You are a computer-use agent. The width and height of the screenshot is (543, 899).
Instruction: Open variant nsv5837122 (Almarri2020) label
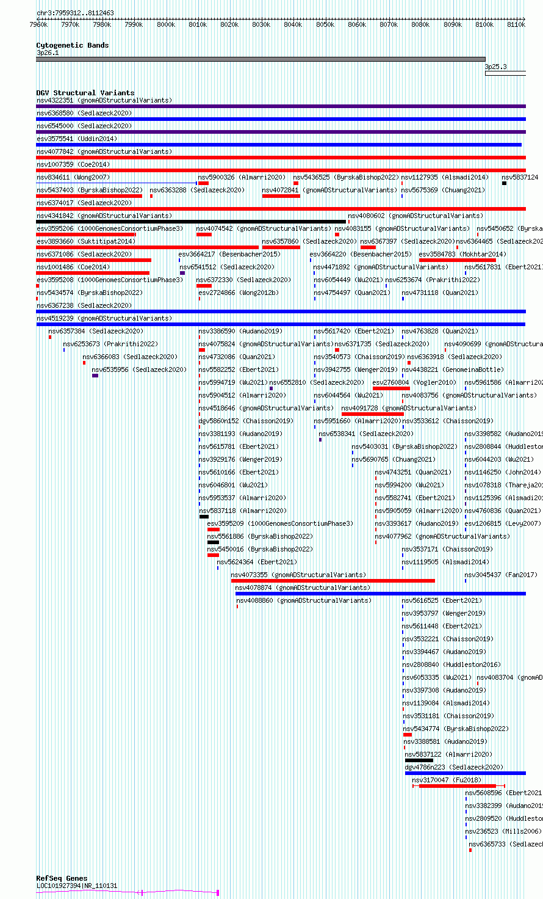[448, 754]
